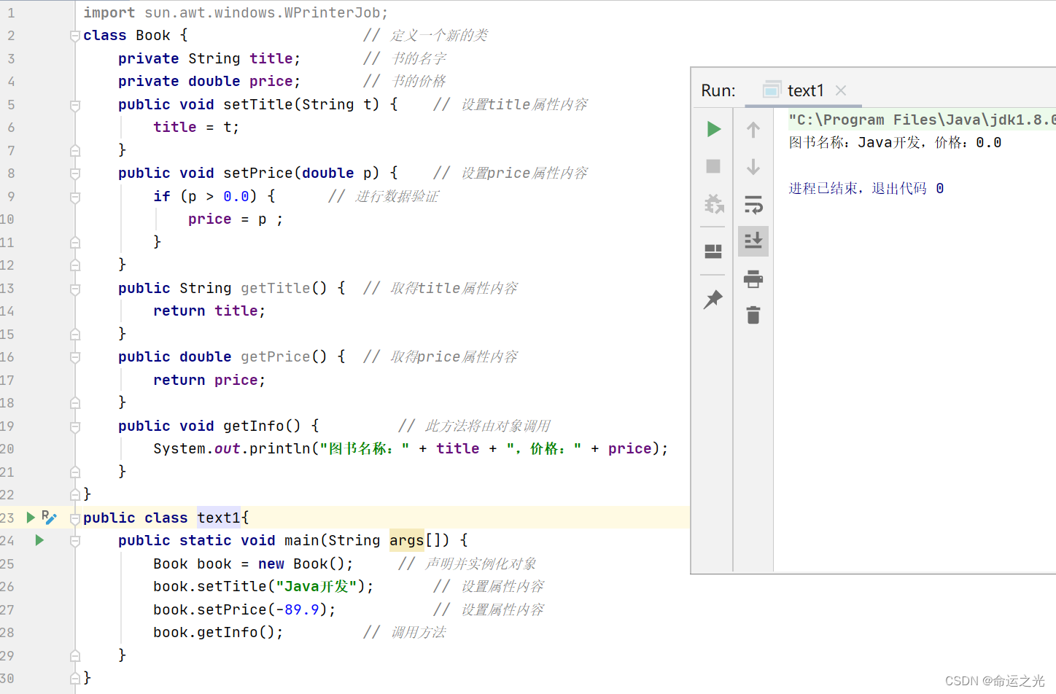Image resolution: width=1056 pixels, height=694 pixels.
Task: Collapse the getPrice method fold marker
Action: (75, 357)
